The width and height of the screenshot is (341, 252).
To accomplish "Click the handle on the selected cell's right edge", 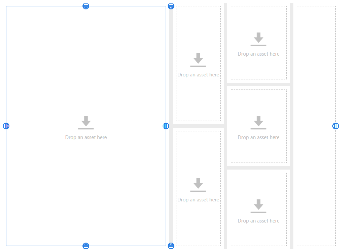I will point(166,126).
